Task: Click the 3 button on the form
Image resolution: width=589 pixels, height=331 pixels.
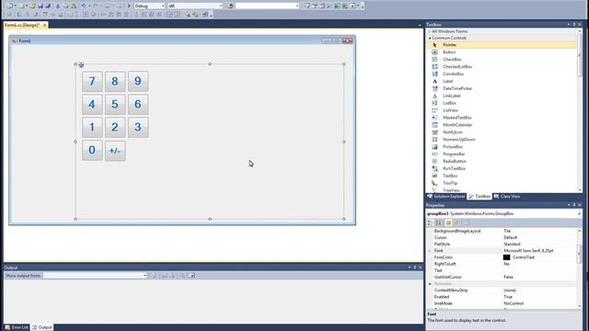Action: 138,127
